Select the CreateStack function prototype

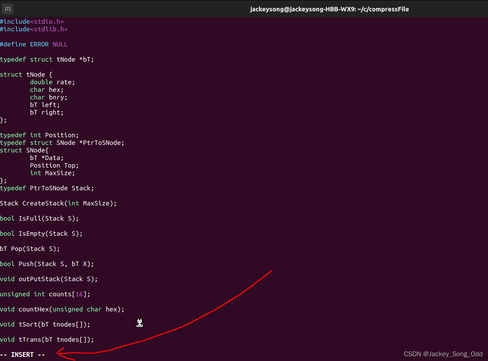[58, 203]
